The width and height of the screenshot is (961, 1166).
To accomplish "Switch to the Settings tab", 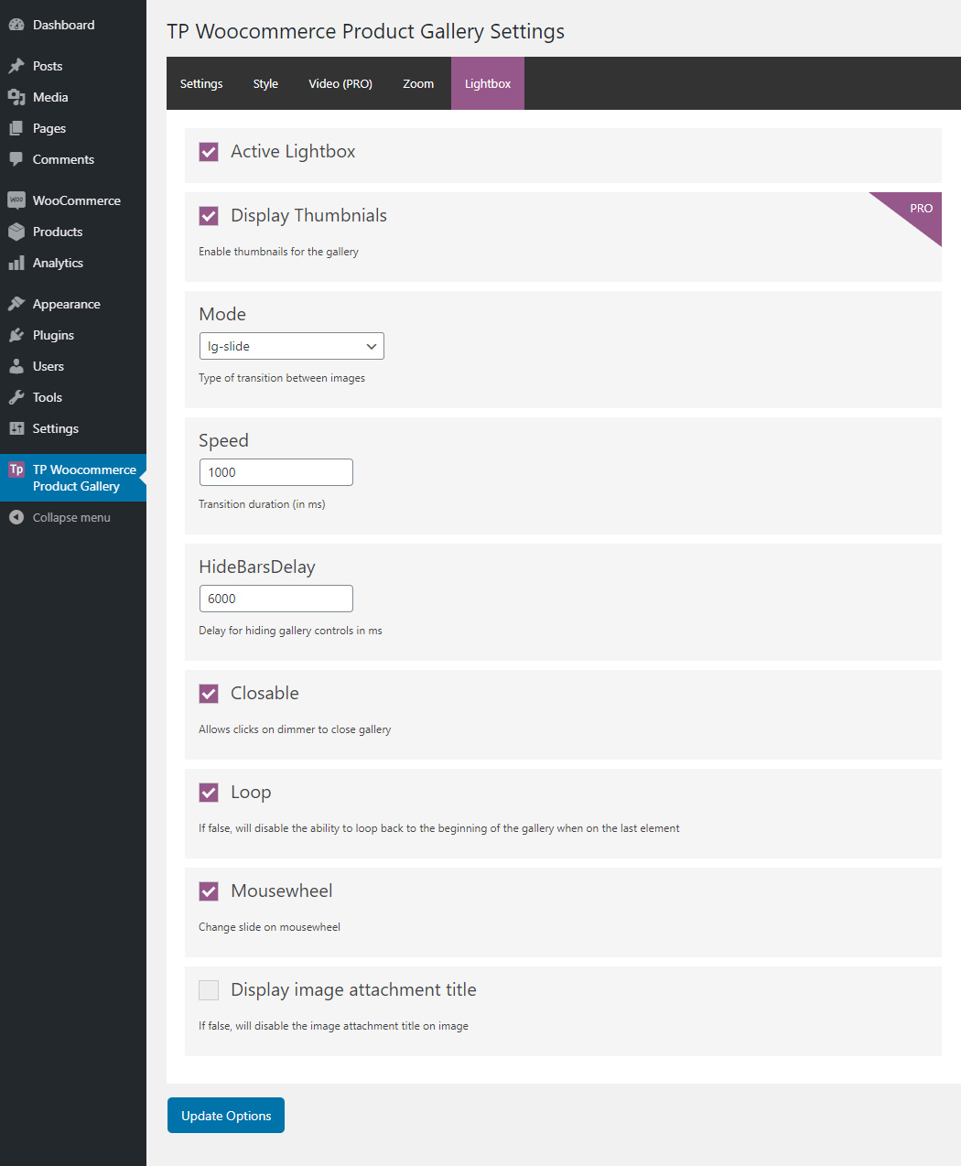I will click(201, 83).
